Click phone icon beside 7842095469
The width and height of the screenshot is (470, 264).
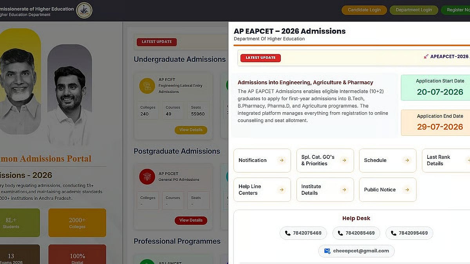(x=394, y=233)
